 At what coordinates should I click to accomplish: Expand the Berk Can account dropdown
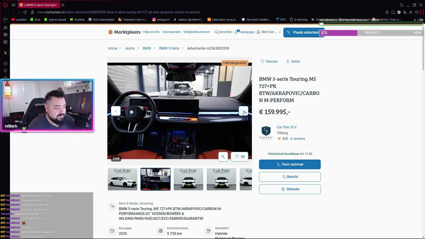coord(269,32)
